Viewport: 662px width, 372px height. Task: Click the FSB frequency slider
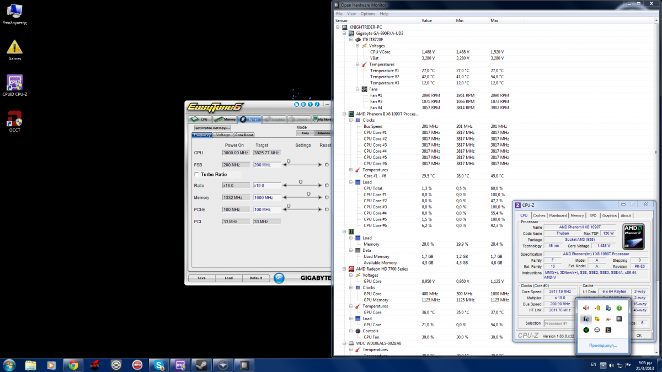point(303,164)
